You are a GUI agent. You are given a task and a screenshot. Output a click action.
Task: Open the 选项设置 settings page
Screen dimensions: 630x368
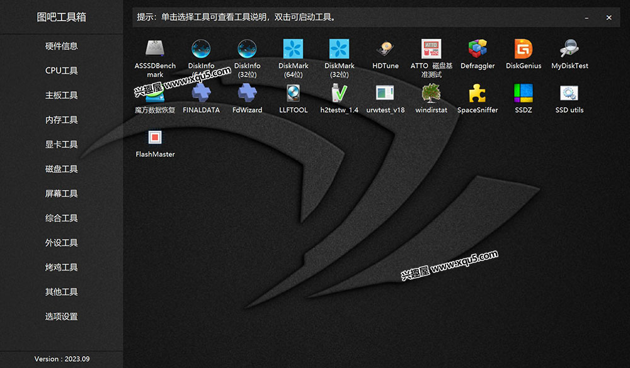pos(62,316)
